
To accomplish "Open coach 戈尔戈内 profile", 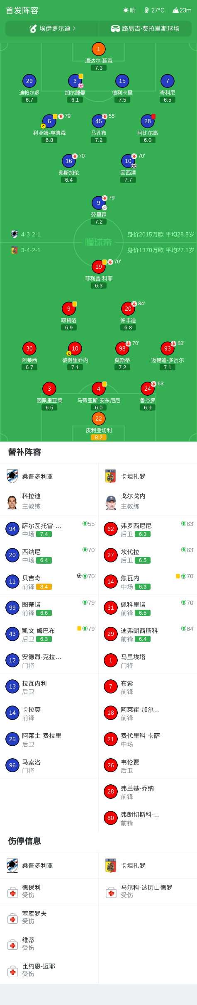I will tap(148, 501).
